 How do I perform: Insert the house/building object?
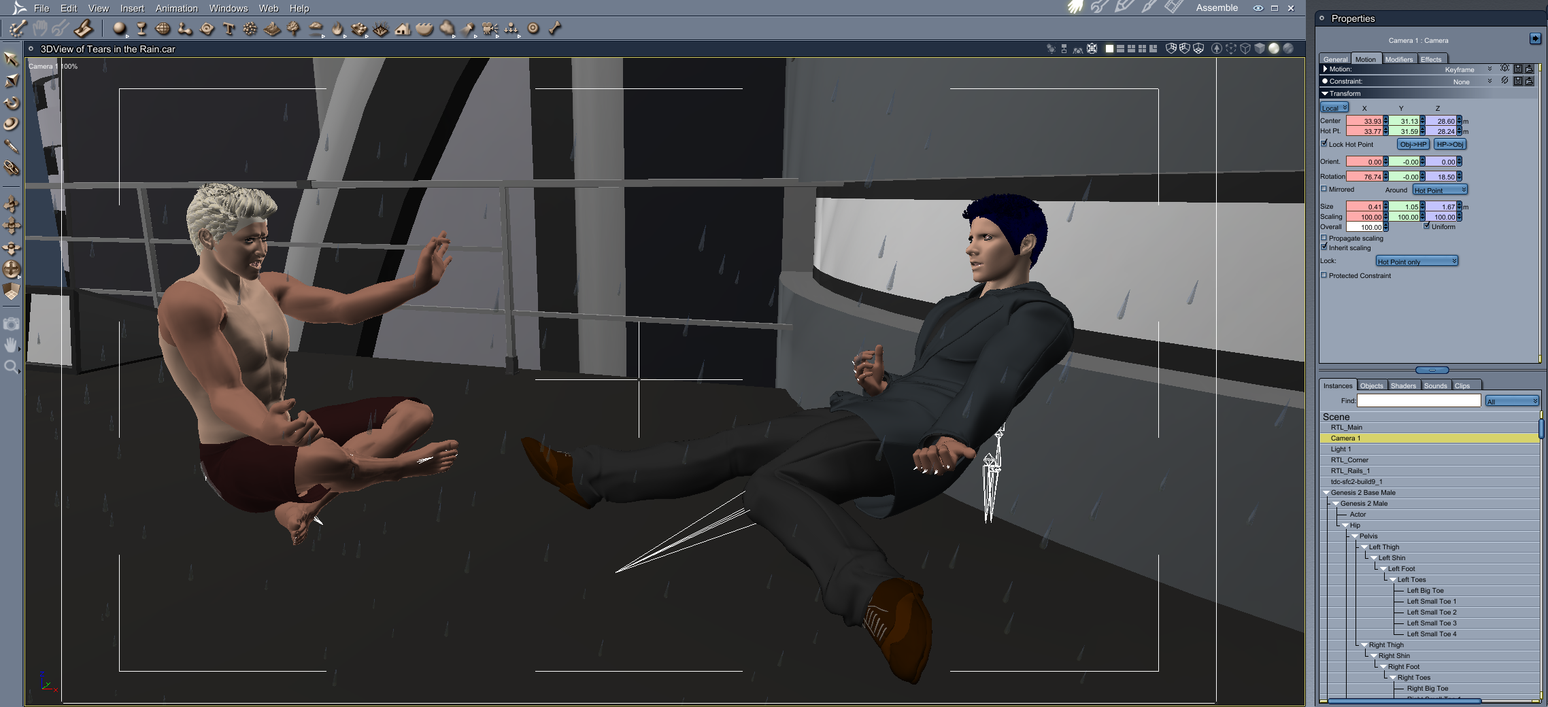403,29
